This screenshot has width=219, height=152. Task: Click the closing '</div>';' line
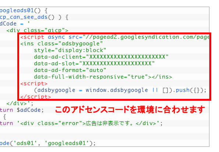(20, 103)
